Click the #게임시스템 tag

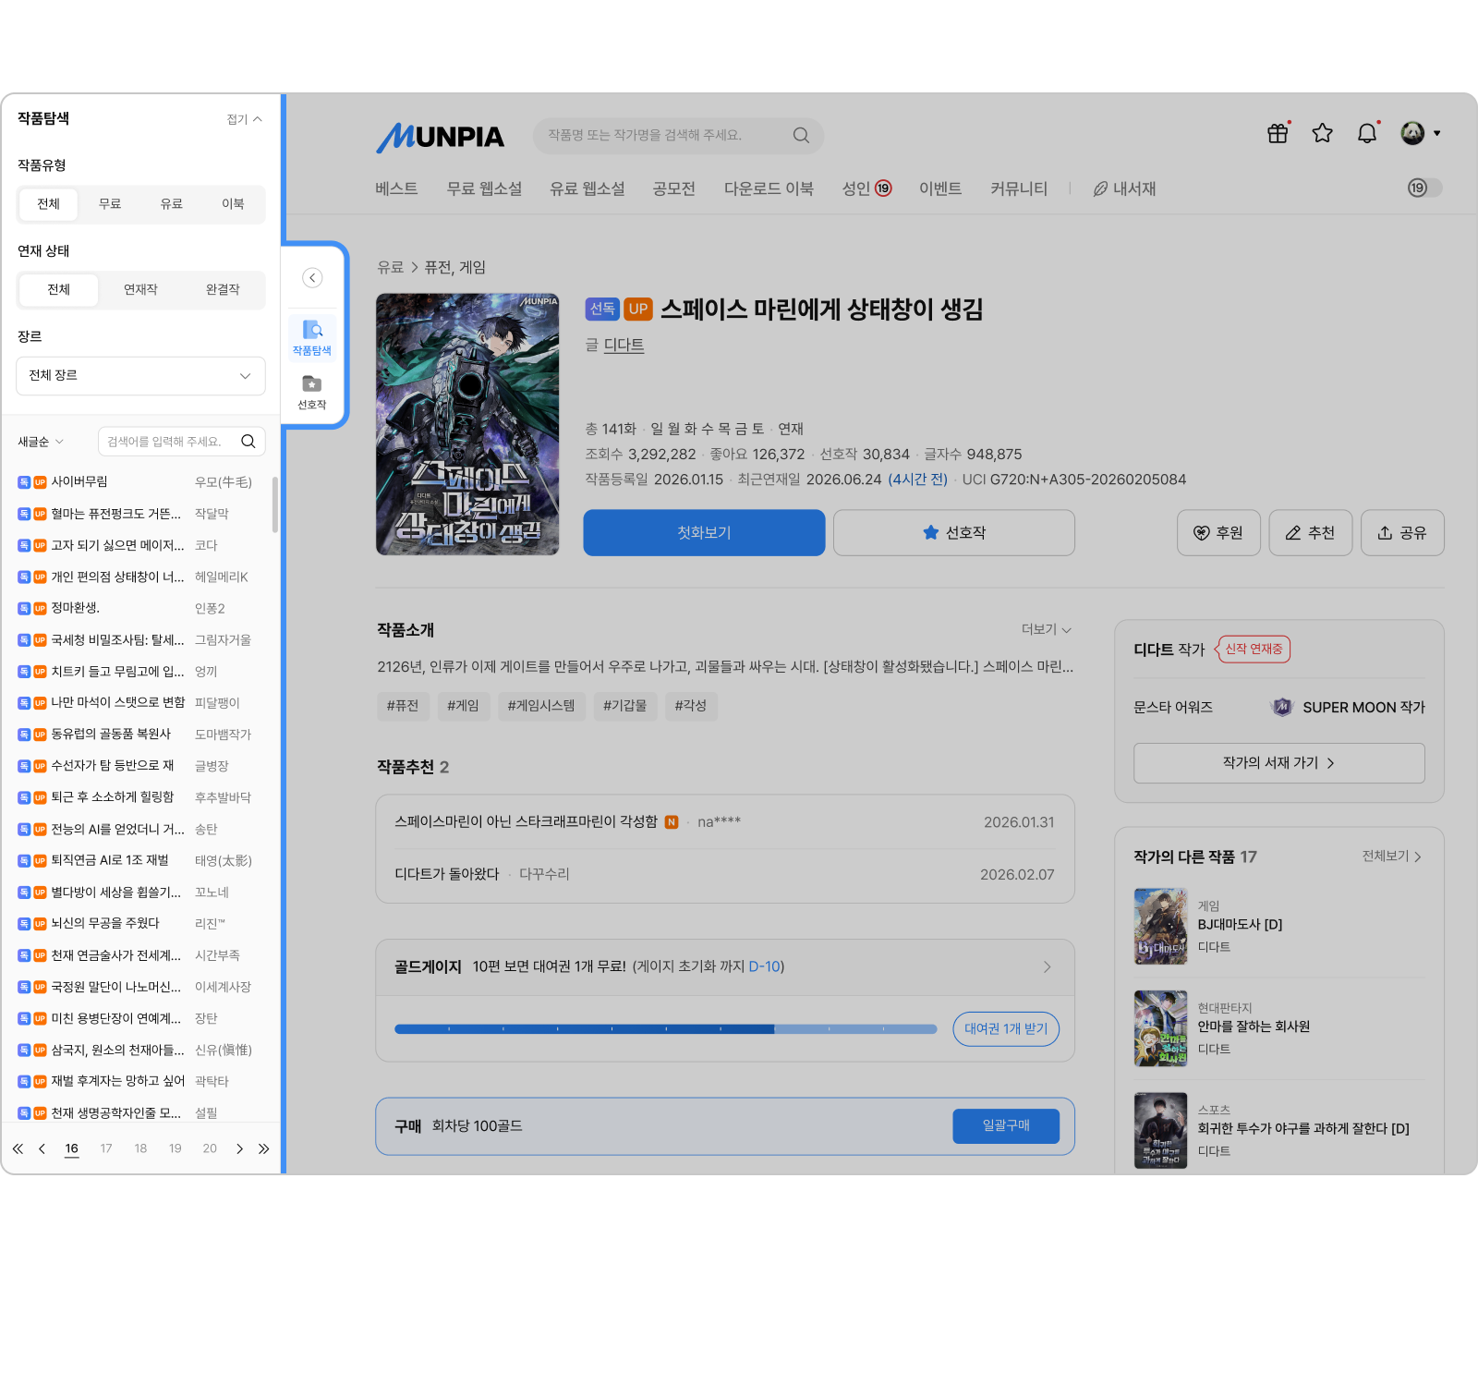541,706
